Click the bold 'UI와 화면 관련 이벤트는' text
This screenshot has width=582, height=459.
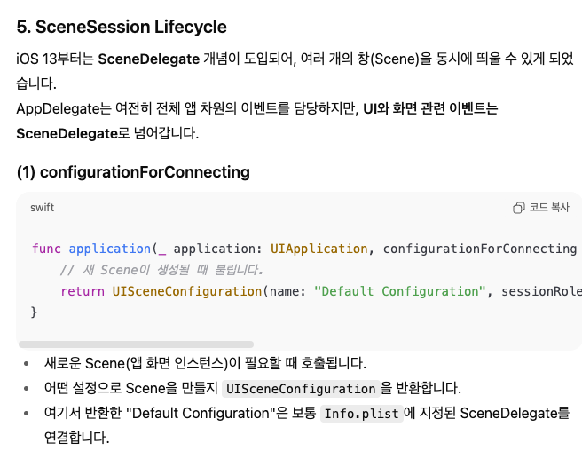(x=430, y=109)
